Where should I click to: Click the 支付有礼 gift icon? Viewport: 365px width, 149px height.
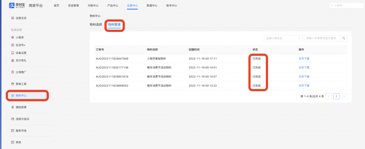[x=12, y=60]
